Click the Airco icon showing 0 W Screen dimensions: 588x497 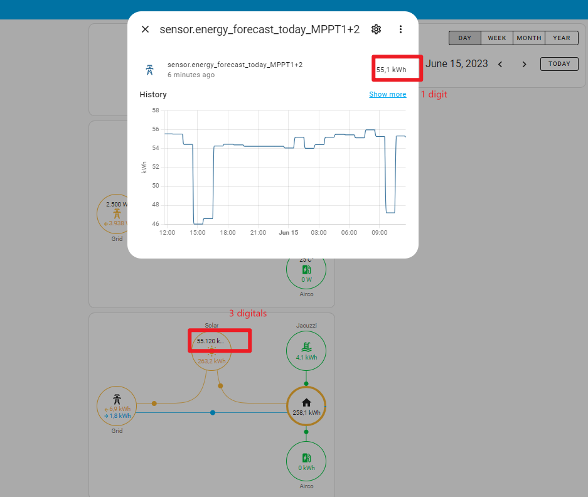pyautogui.click(x=306, y=269)
